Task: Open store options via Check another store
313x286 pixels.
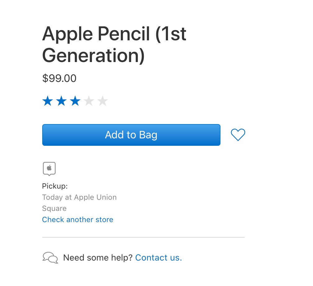Action: [x=77, y=220]
